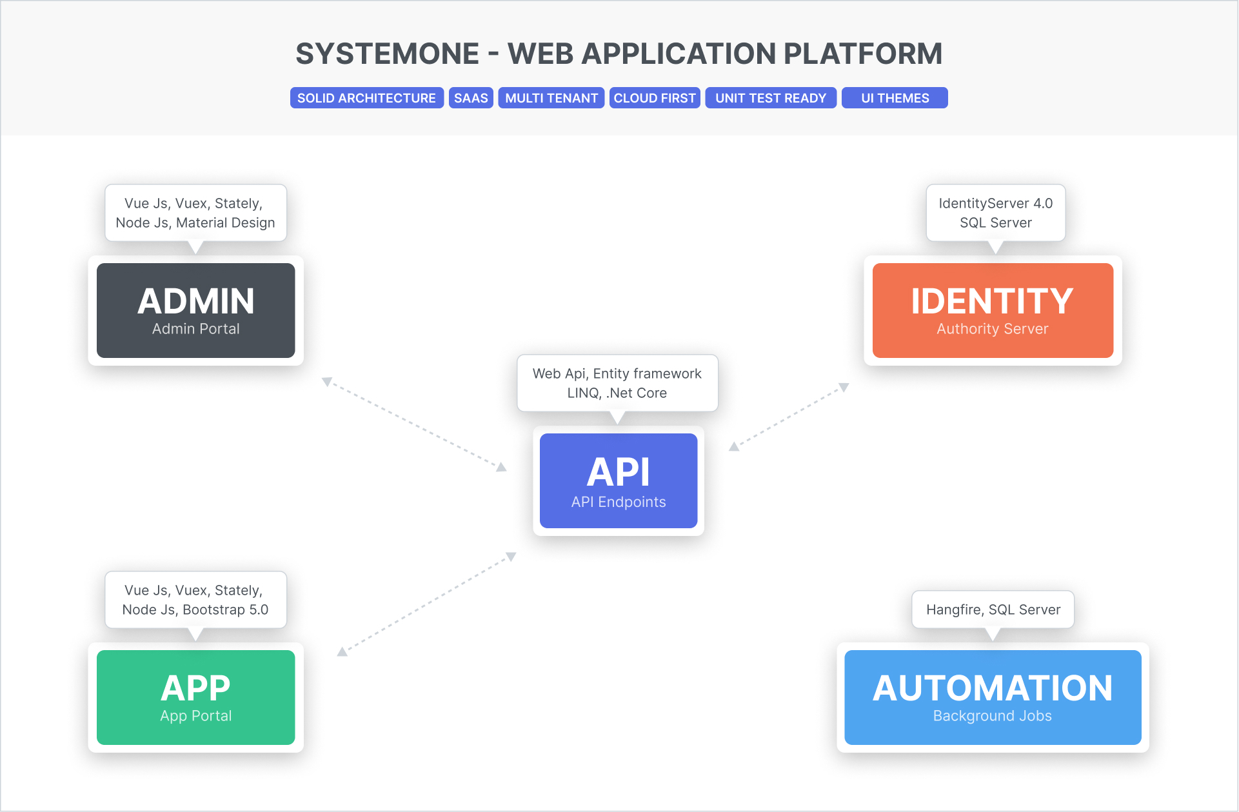Select the IdentityServer 4.0 SQL Server callout
The width and height of the screenshot is (1239, 812).
tap(995, 213)
